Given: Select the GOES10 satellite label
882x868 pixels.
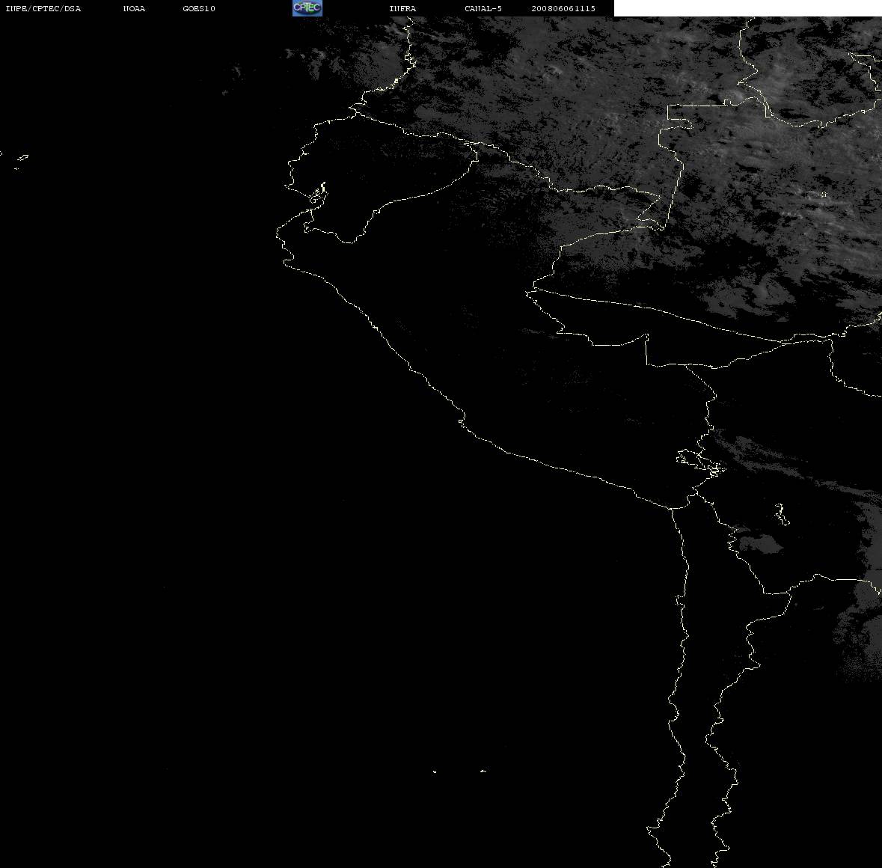Looking at the screenshot, I should coord(199,8).
